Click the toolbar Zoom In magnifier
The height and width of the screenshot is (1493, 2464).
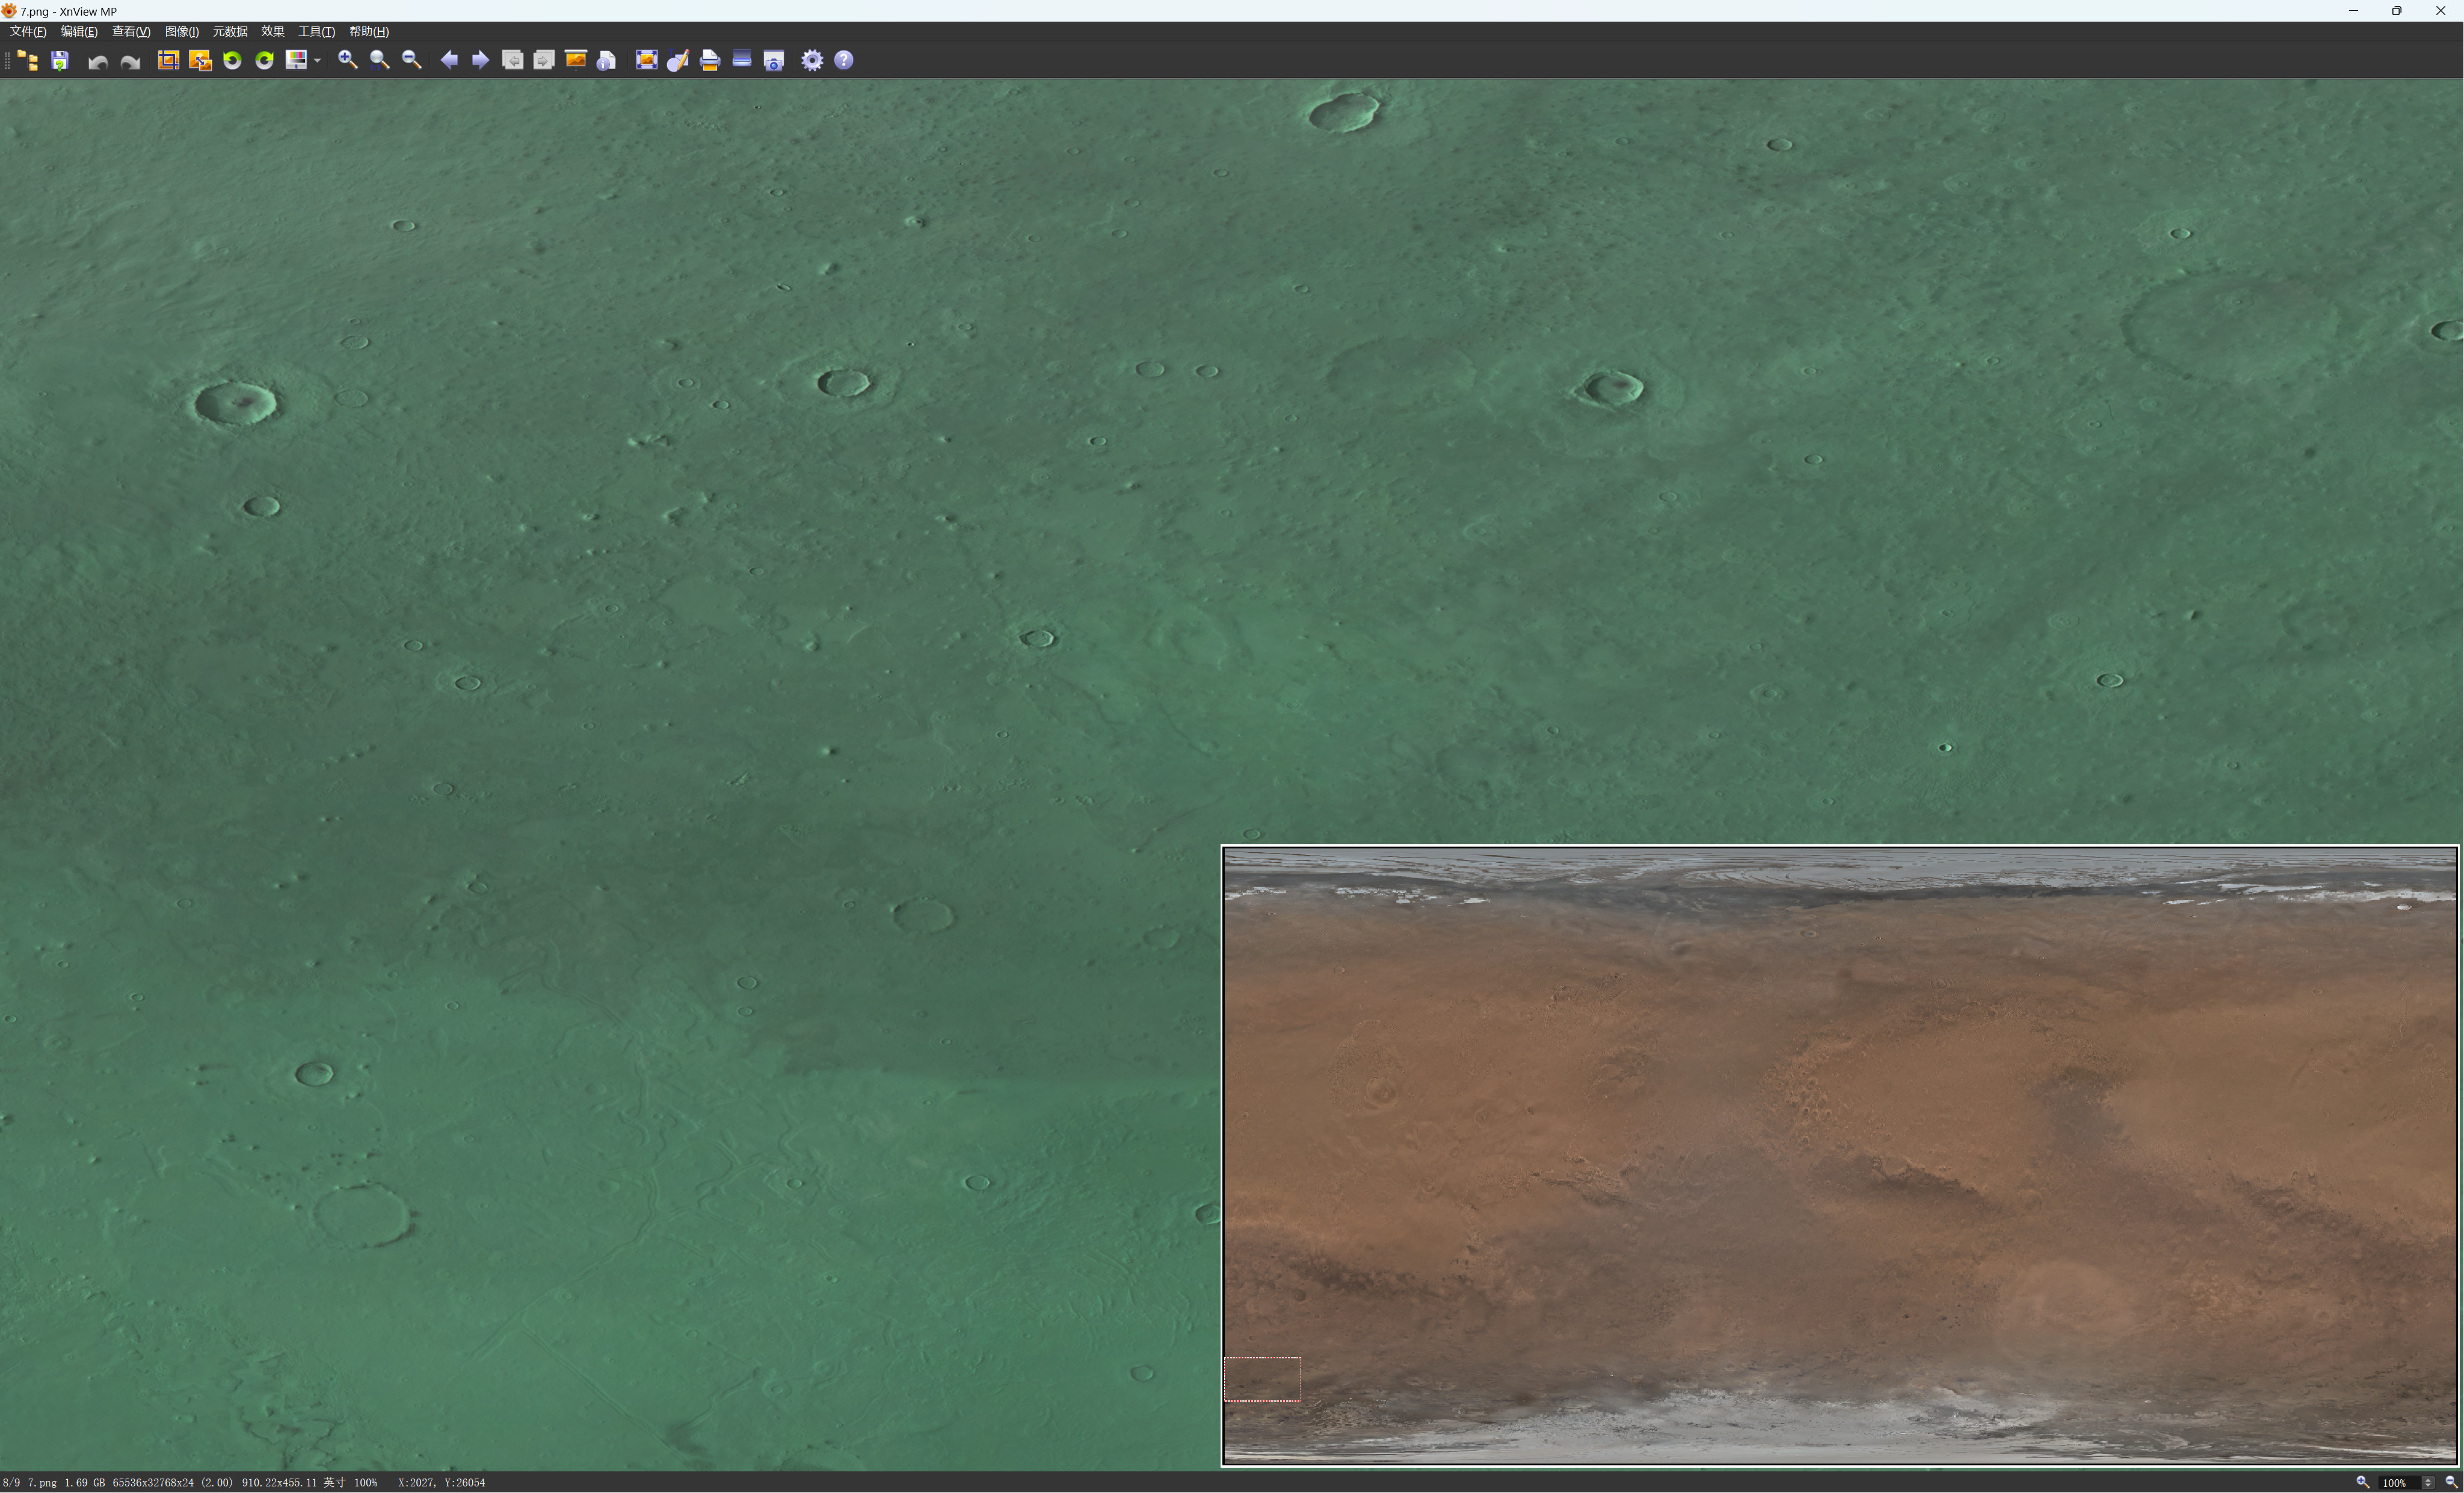coord(347,61)
